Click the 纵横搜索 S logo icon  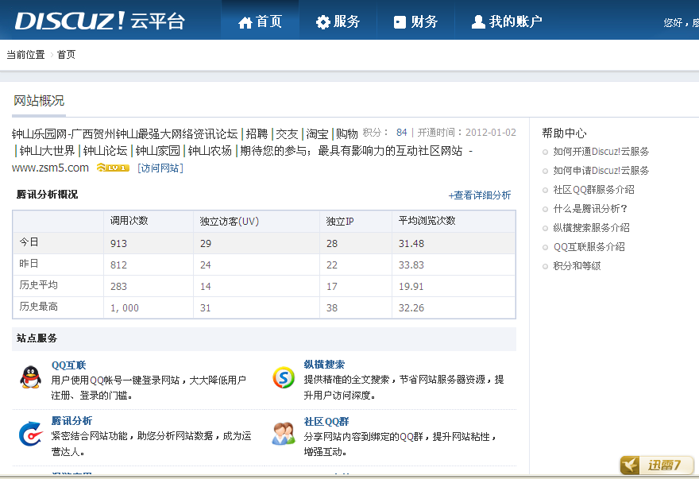point(284,377)
